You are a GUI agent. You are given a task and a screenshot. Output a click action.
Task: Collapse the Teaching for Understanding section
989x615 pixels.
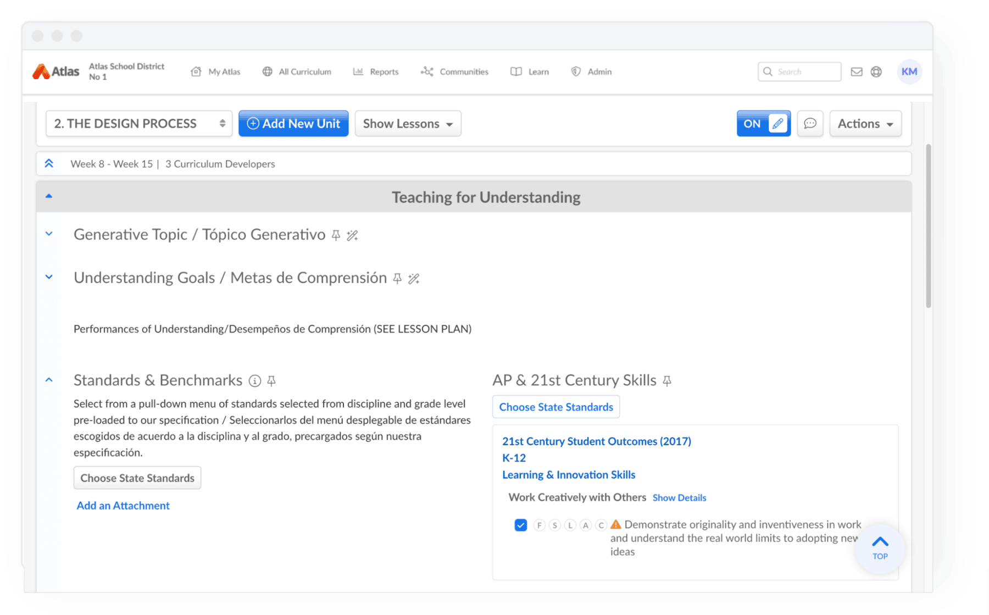click(x=49, y=196)
